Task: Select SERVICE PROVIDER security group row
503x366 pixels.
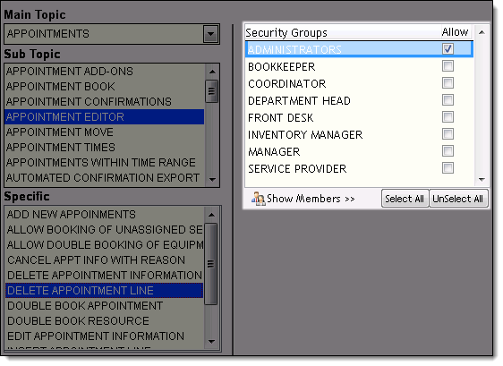Action: tap(359, 168)
